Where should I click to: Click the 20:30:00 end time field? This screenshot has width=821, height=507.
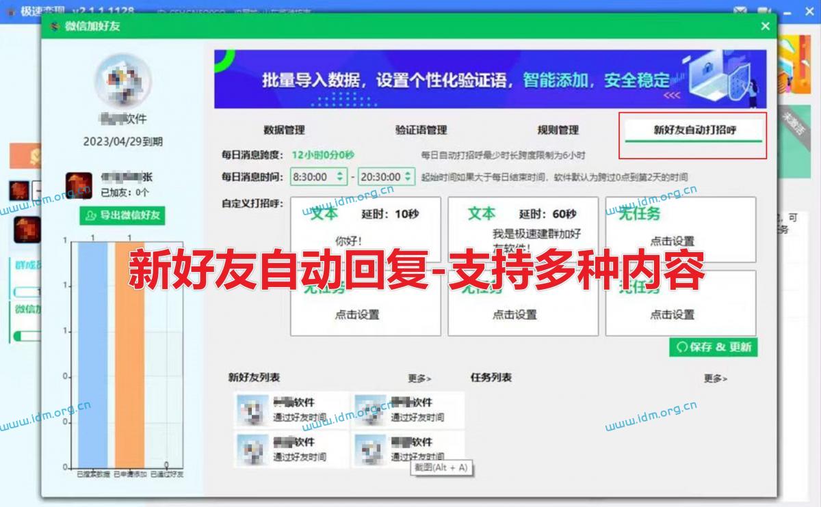(x=387, y=176)
